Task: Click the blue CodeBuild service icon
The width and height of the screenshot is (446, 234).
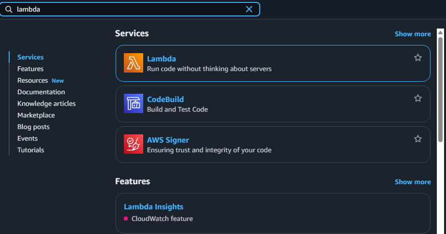Action: [x=134, y=103]
